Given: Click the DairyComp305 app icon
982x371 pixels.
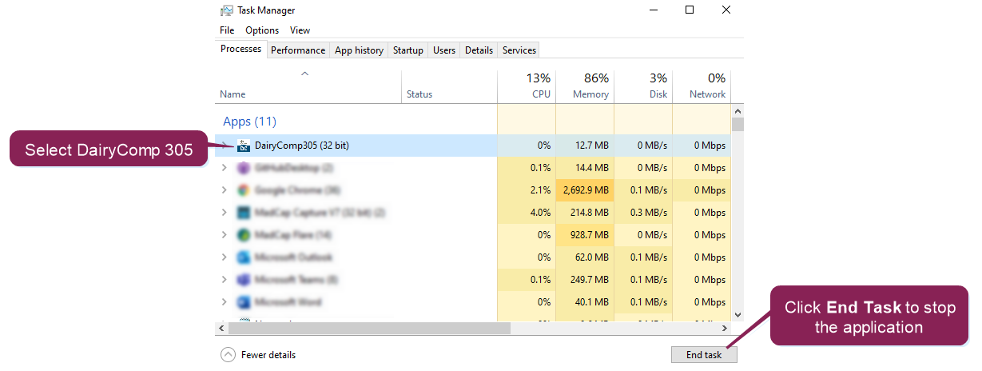Looking at the screenshot, I should click(x=244, y=146).
